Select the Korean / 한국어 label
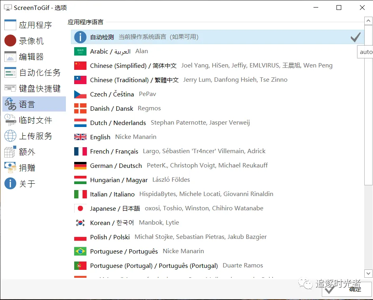This screenshot has width=373, height=300. tap(112, 223)
